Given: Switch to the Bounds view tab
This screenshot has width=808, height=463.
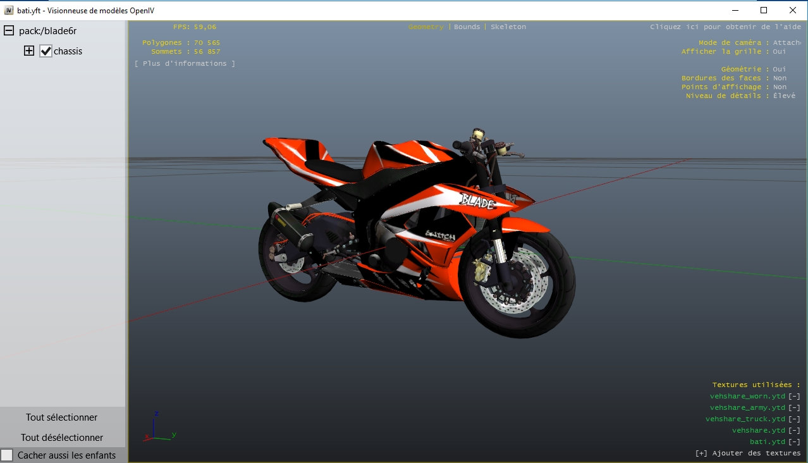Looking at the screenshot, I should (x=467, y=27).
